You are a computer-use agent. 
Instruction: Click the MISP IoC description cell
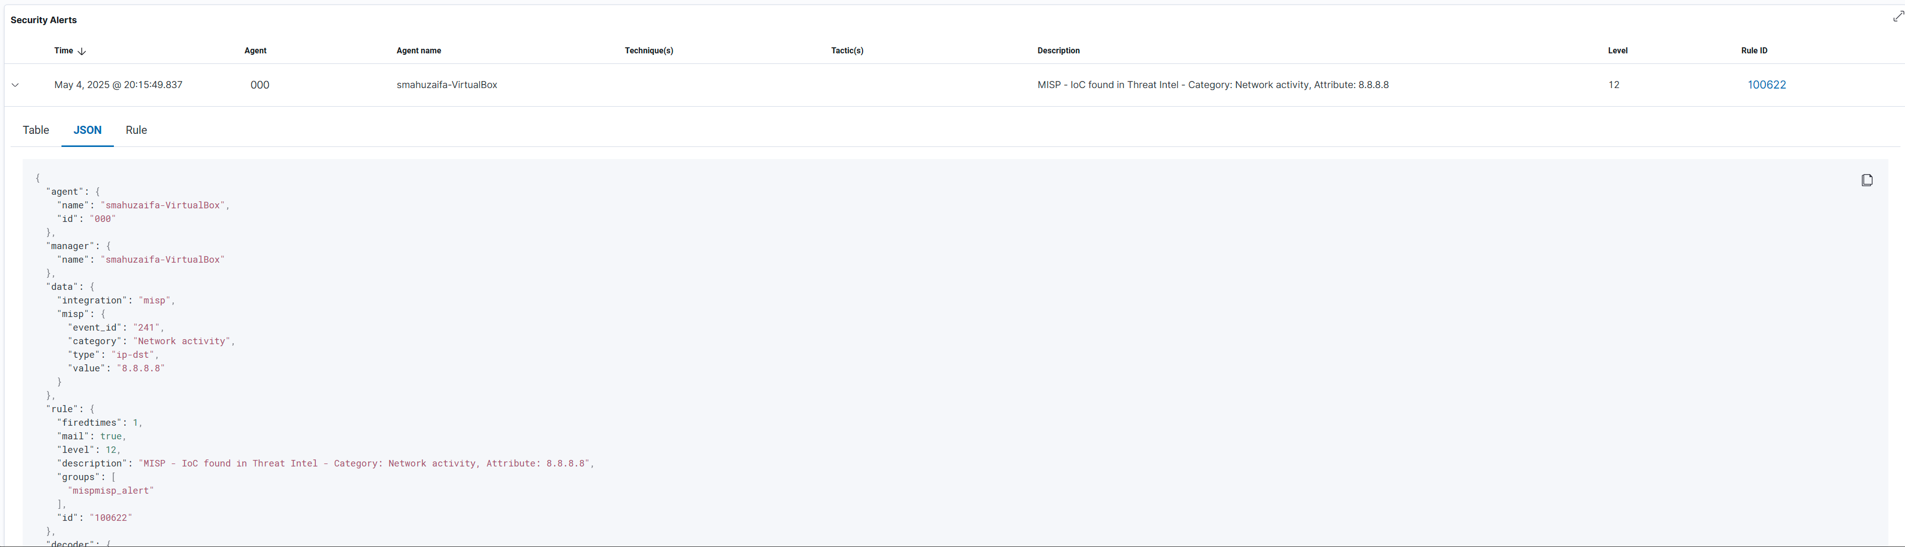[x=1213, y=85]
